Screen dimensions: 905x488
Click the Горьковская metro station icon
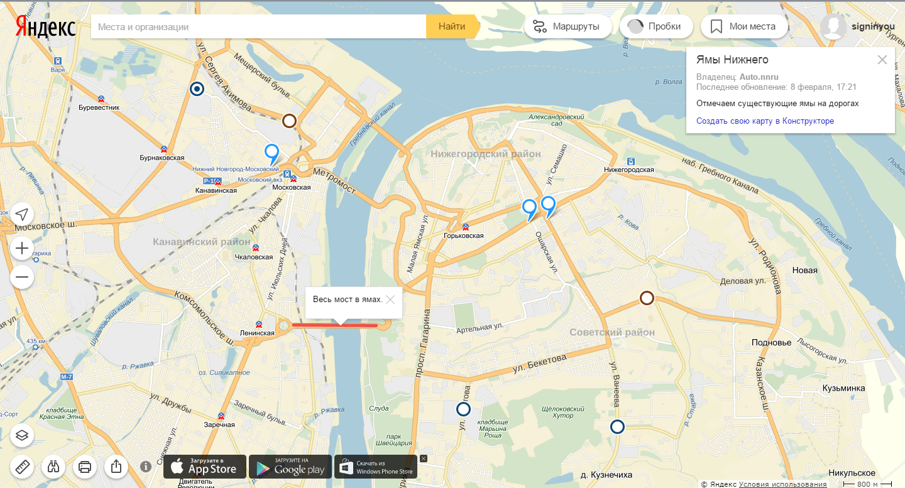tap(465, 227)
